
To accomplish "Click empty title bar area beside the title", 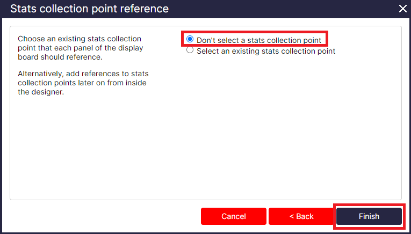I will click(x=279, y=9).
